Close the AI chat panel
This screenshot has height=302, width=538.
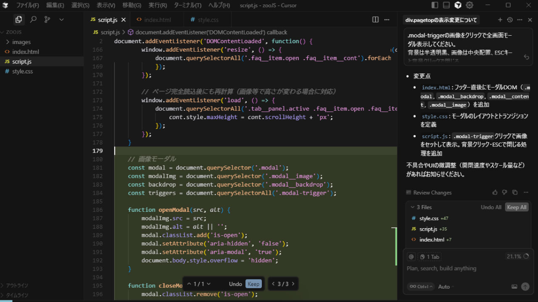(530, 20)
